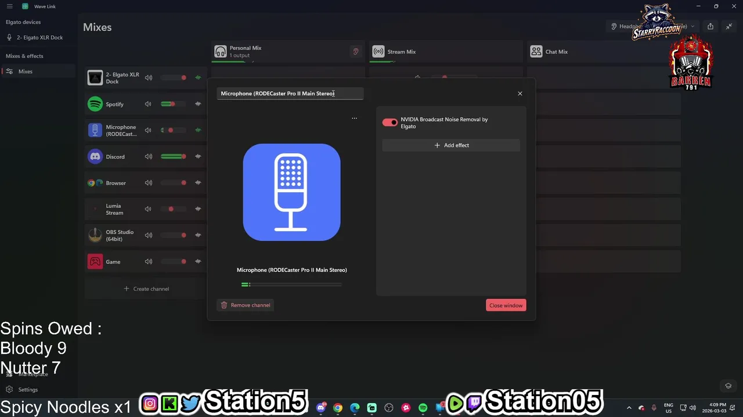The height and width of the screenshot is (417, 743).
Task: Open the hamburger navigation menu
Action: (9, 6)
